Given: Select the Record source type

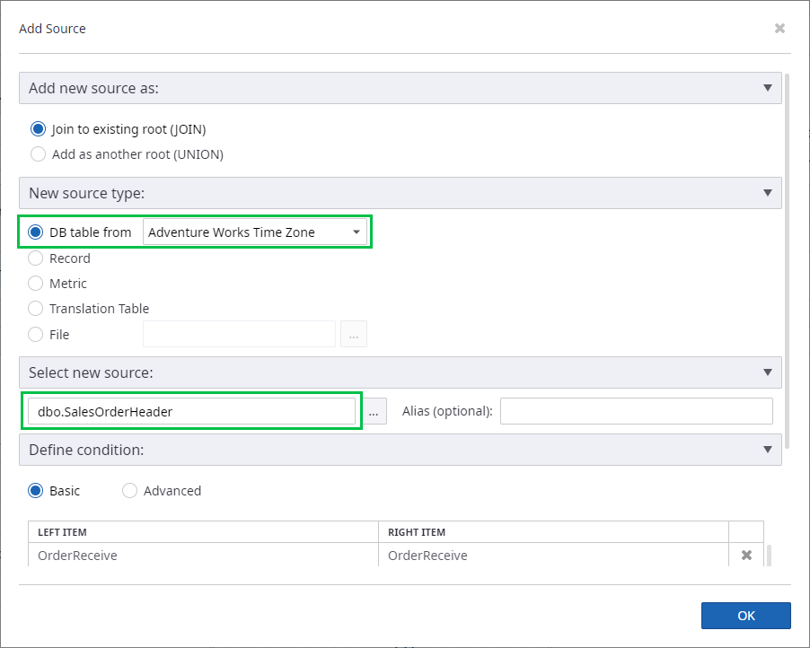Looking at the screenshot, I should (x=36, y=258).
